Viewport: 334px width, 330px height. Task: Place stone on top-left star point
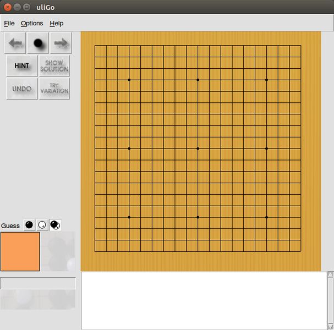[x=129, y=80]
